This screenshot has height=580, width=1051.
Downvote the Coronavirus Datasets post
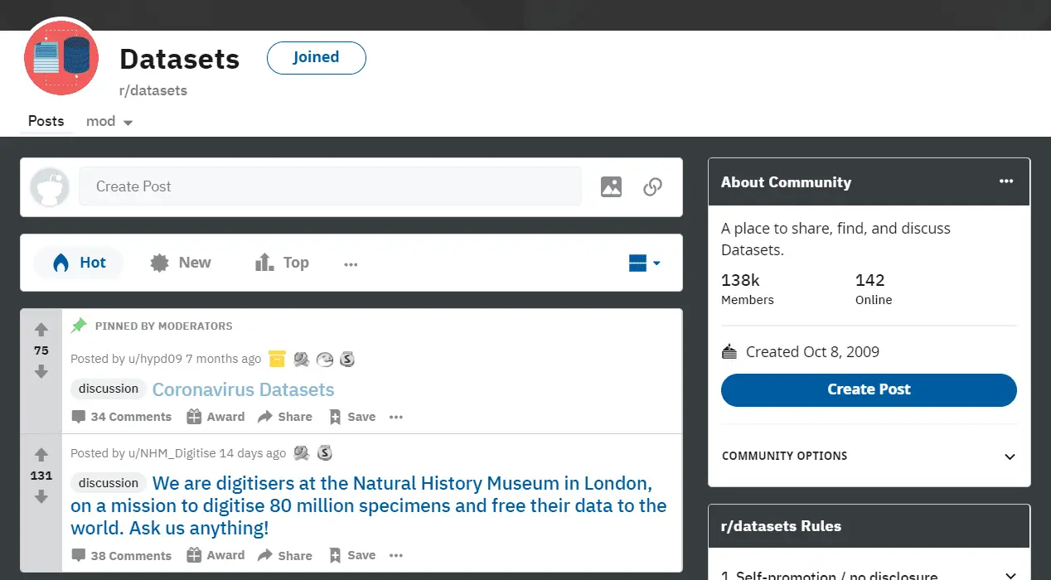pos(41,372)
